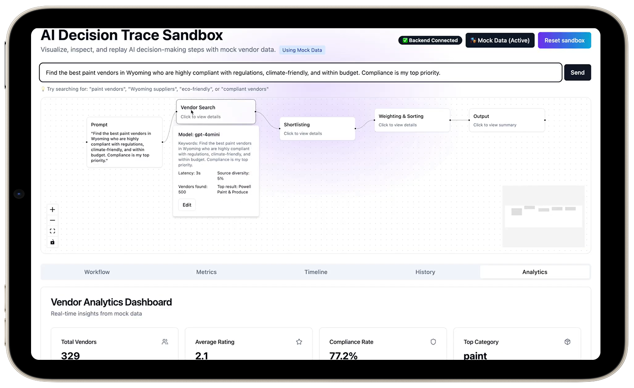
Task: Click the box icon on Top Category
Action: click(x=567, y=342)
